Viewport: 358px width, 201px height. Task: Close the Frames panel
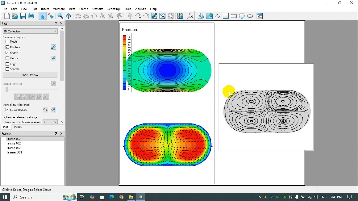click(x=61, y=134)
